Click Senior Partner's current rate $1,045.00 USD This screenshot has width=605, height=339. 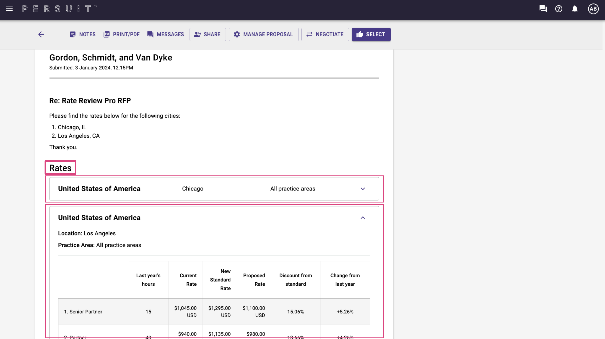[x=185, y=312]
